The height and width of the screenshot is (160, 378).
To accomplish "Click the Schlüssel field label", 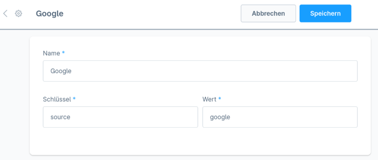I will [x=57, y=99].
